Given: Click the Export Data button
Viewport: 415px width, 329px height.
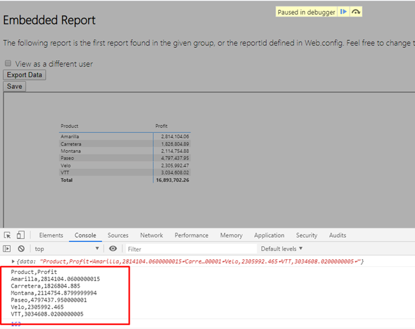Looking at the screenshot, I should pyautogui.click(x=24, y=75).
